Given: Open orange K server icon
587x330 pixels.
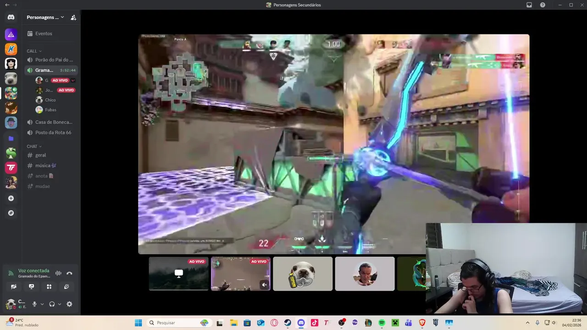Looking at the screenshot, I should pos(11,49).
